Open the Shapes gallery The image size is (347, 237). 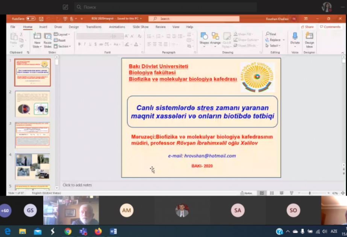click(x=204, y=39)
